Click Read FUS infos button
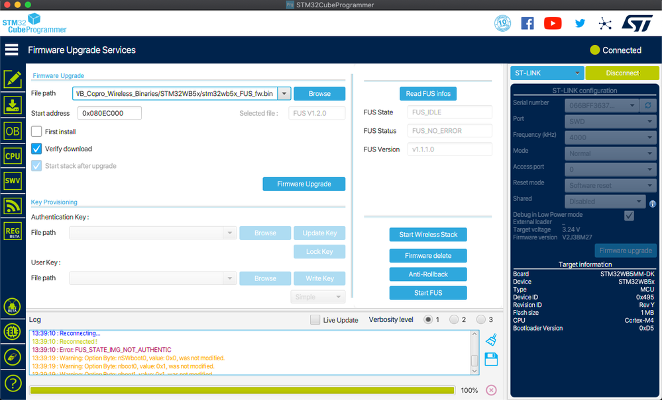 point(428,93)
